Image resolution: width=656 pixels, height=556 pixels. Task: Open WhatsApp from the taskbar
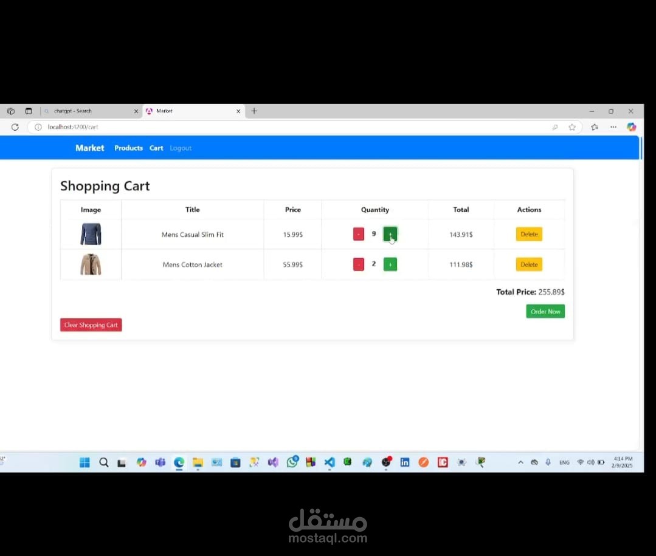(292, 462)
